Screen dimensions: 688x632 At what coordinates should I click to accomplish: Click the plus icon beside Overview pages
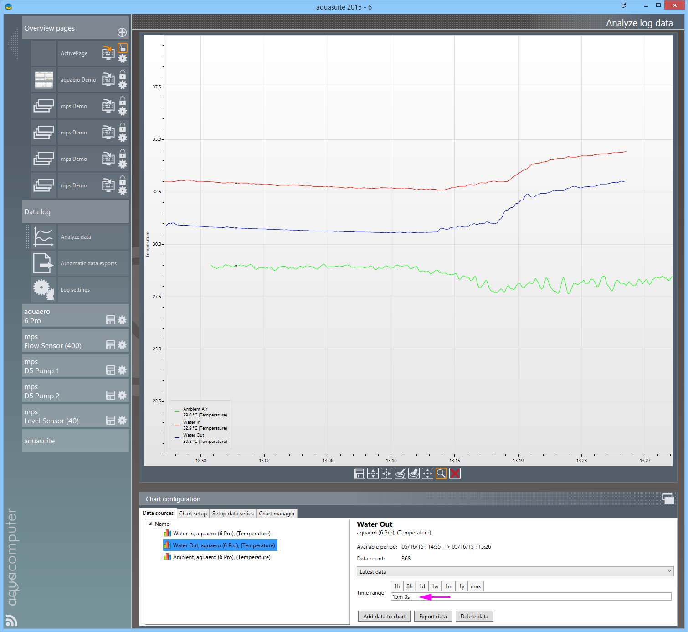[x=122, y=32]
